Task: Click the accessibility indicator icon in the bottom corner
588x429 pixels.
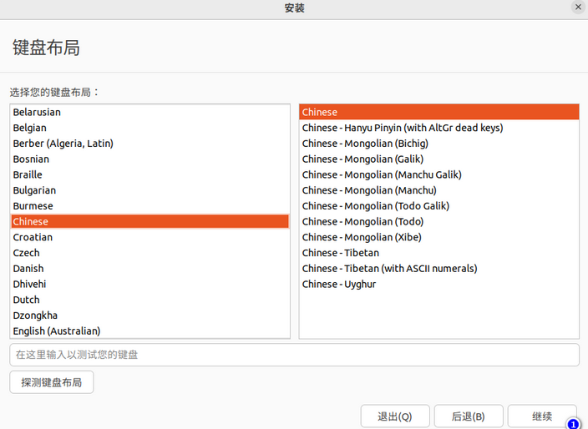Action: (573, 423)
